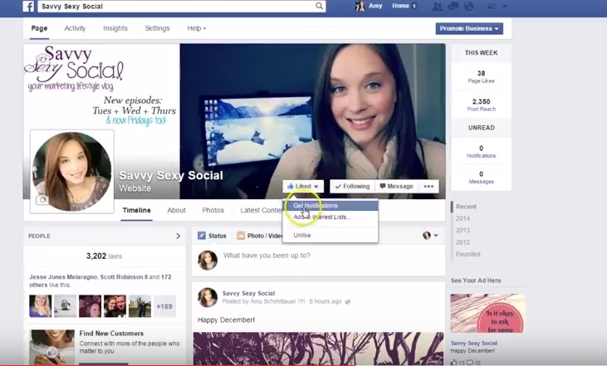Viewport: 607px width, 366px height.
Task: Select the Timeline tab
Action: (137, 211)
